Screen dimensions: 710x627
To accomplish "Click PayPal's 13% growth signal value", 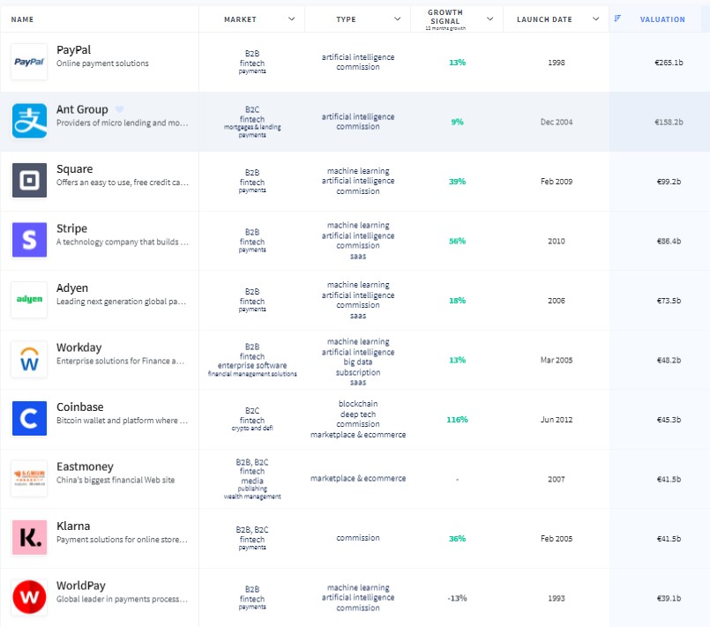I will pyautogui.click(x=457, y=63).
